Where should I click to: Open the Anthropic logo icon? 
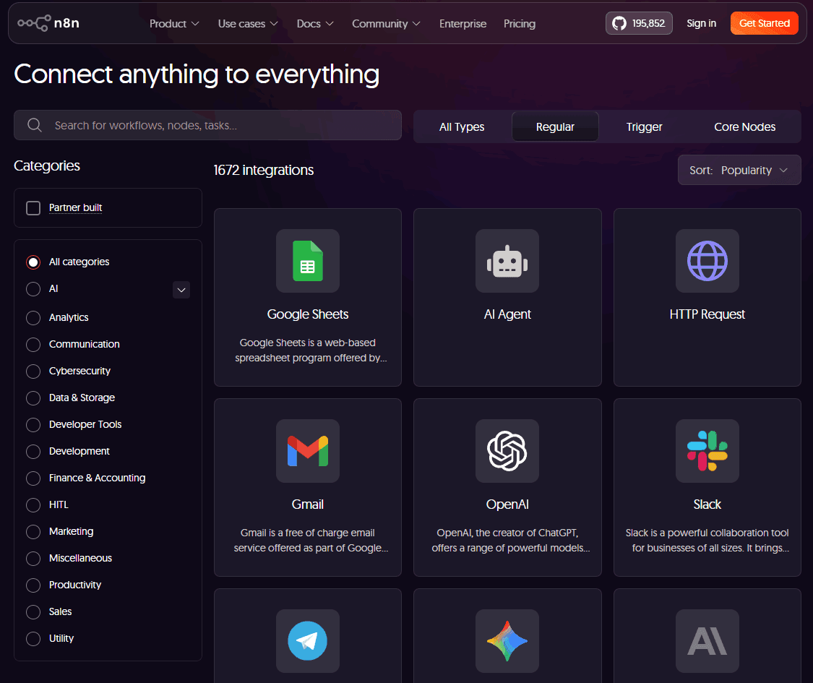coord(707,641)
